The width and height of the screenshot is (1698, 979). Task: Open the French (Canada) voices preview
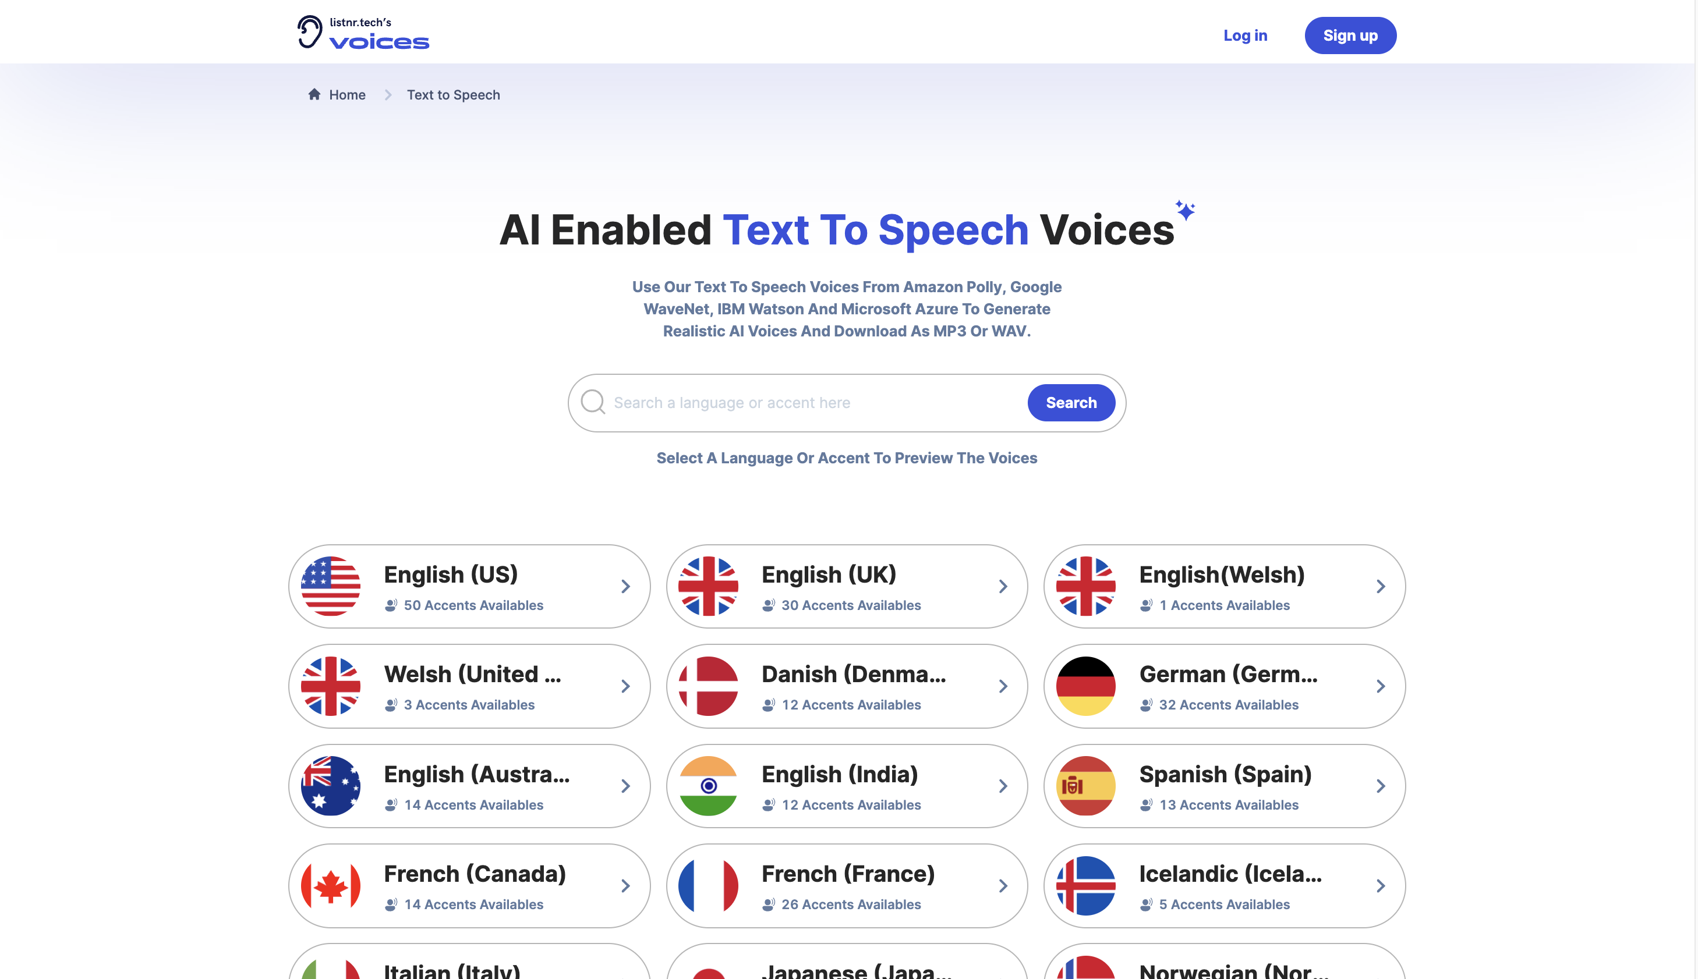click(x=469, y=886)
